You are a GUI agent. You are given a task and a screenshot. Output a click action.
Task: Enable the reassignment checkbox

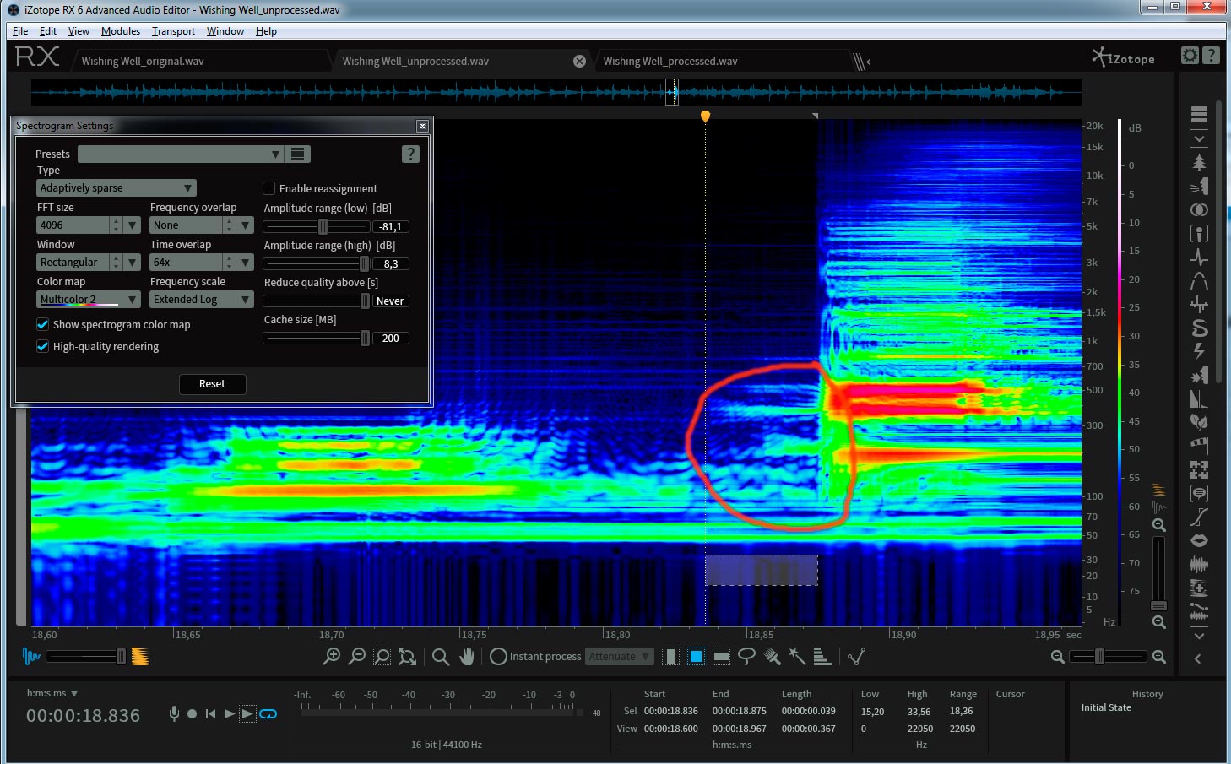(269, 188)
